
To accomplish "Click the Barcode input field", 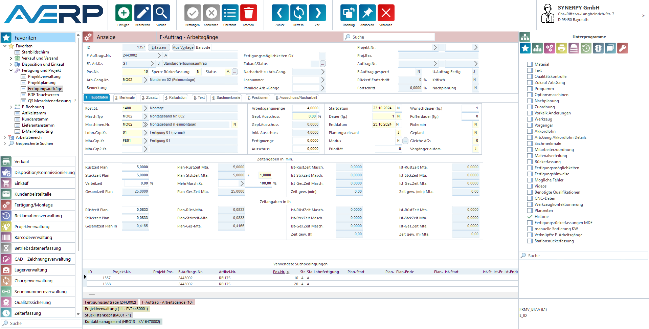I will [224, 47].
